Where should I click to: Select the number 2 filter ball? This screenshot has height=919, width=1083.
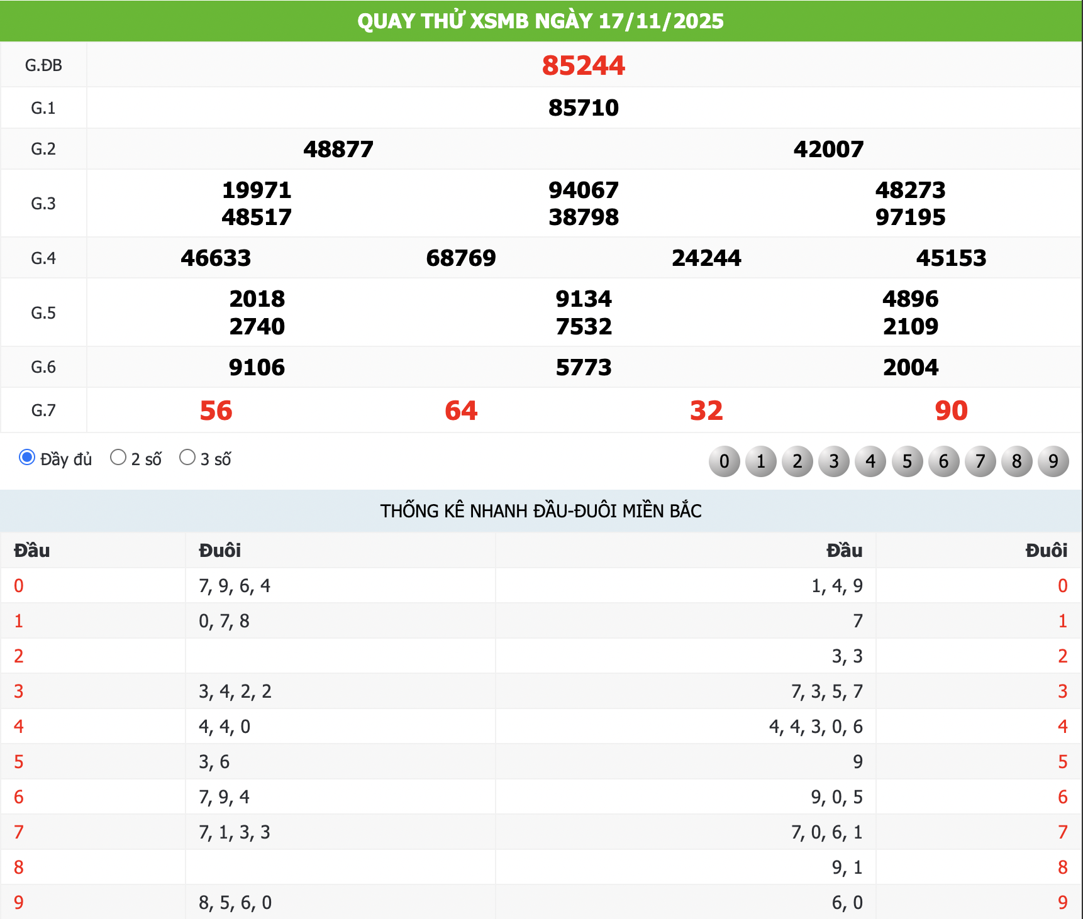(x=797, y=461)
